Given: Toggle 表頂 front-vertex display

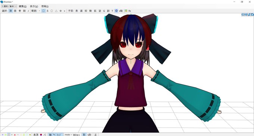Looking at the screenshot, I should click(x=36, y=135).
